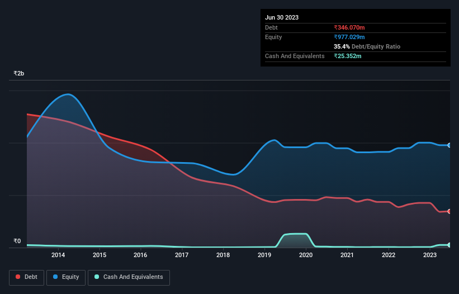Image resolution: width=459 pixels, height=294 pixels.
Task: Click the Equity label in tooltip
Action: [x=273, y=37]
